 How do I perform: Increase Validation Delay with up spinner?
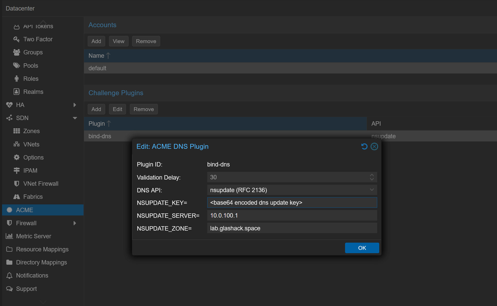coord(372,175)
